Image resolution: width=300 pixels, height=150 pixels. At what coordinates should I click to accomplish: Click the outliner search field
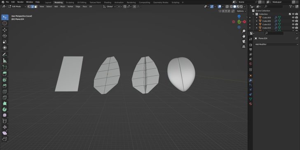273,7
